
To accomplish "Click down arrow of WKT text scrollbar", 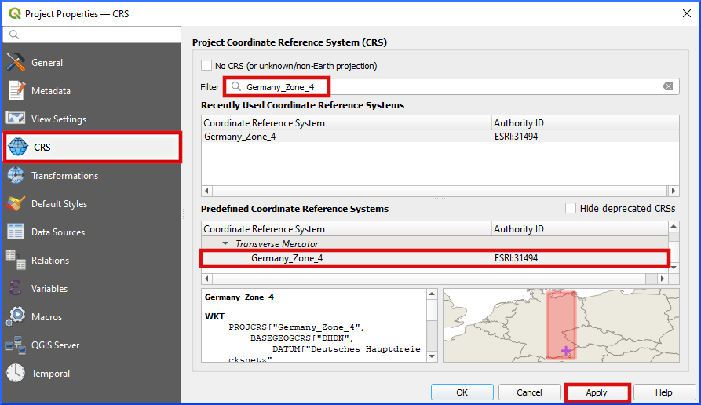I will [432, 356].
